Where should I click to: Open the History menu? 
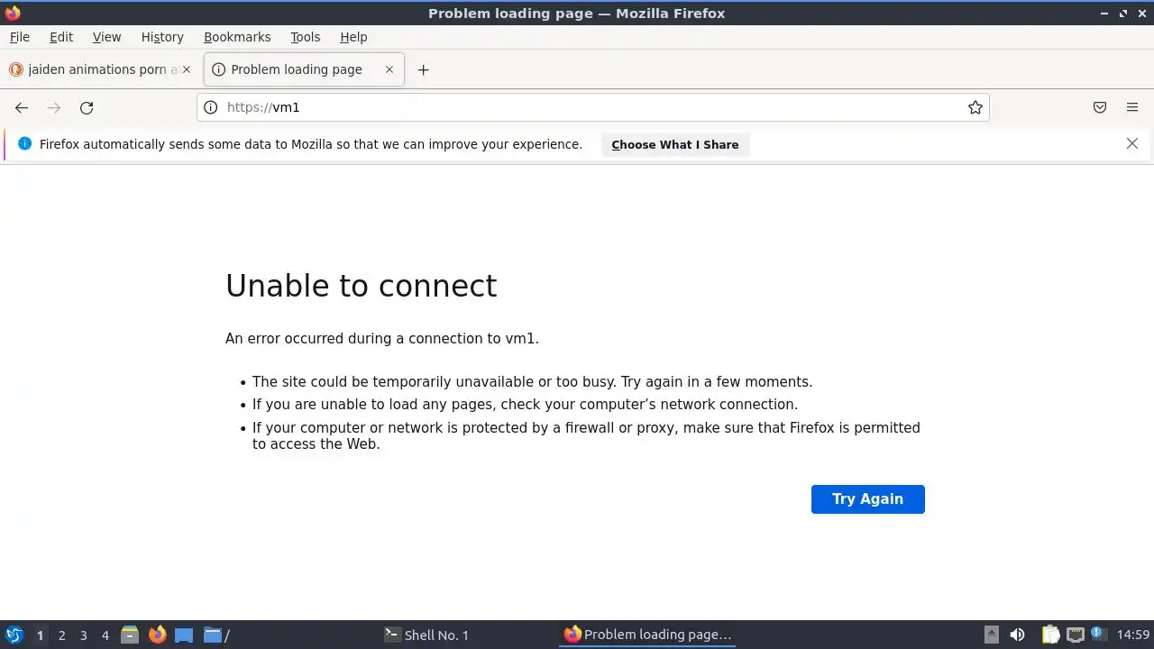click(x=162, y=37)
